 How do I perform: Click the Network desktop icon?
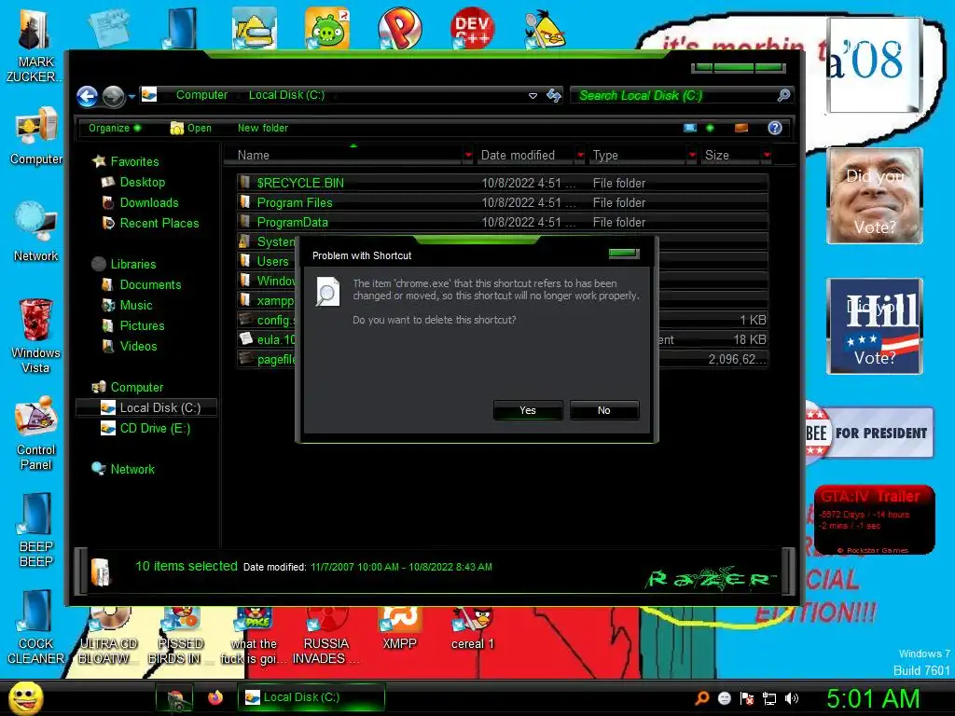(36, 232)
